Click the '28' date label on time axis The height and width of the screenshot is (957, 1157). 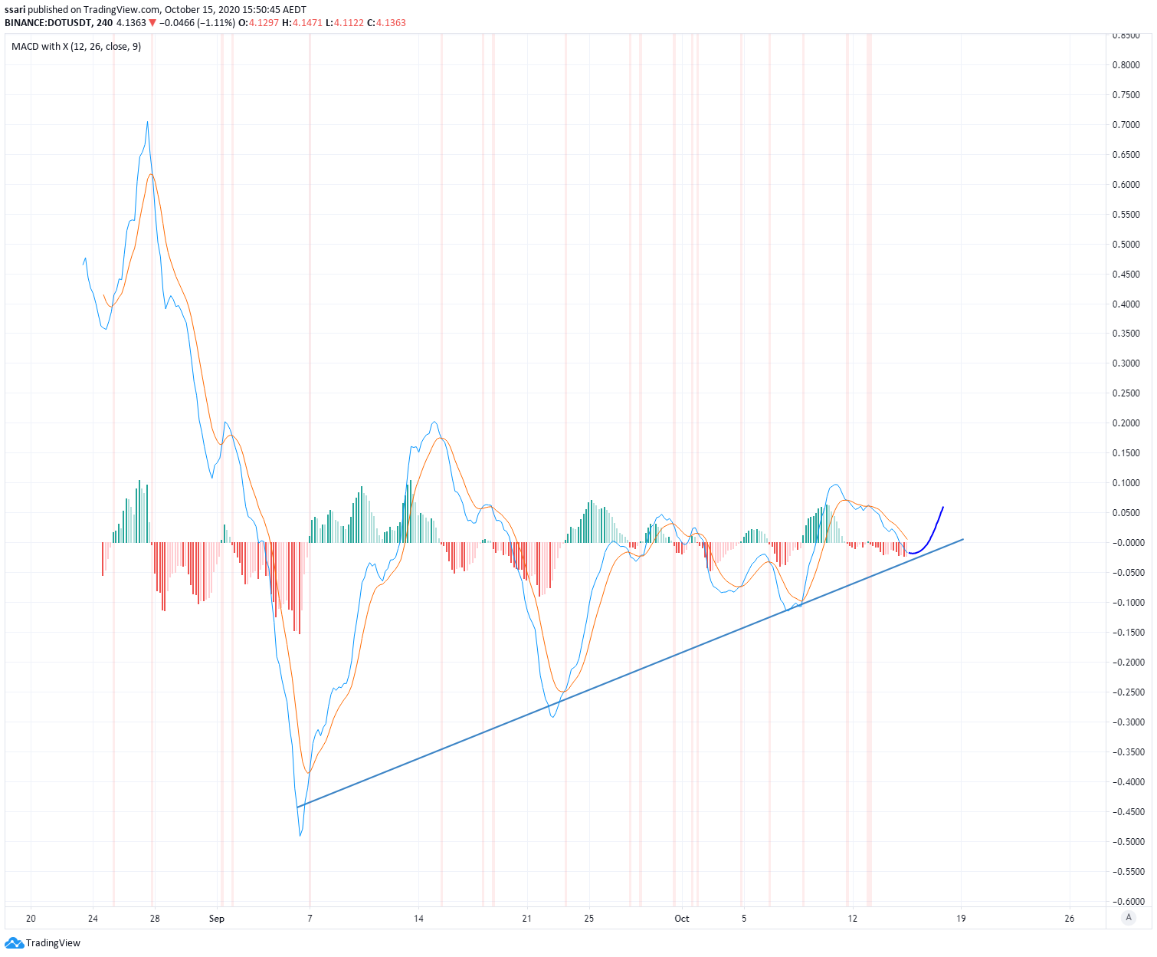(155, 919)
